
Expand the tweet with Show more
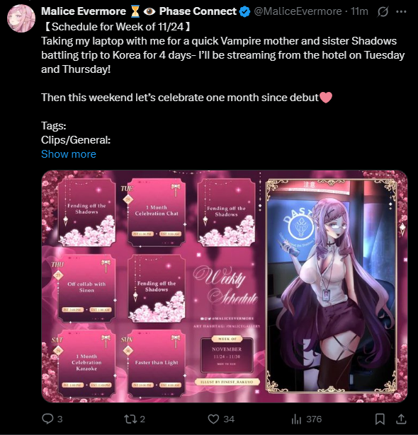point(69,154)
